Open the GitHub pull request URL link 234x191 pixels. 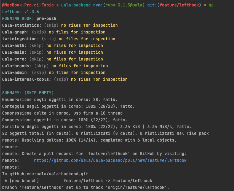110,161
